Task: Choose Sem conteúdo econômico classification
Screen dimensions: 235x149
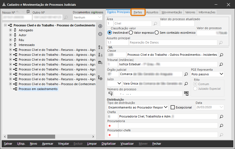Action: point(156,33)
